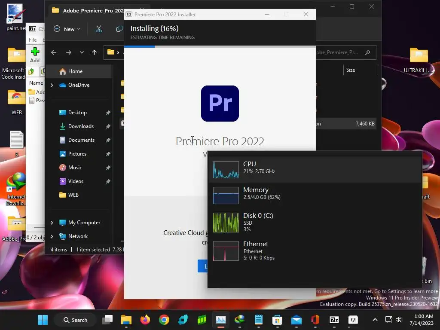This screenshot has width=440, height=330.
Task: Open the clock and date flyout
Action: (x=422, y=320)
